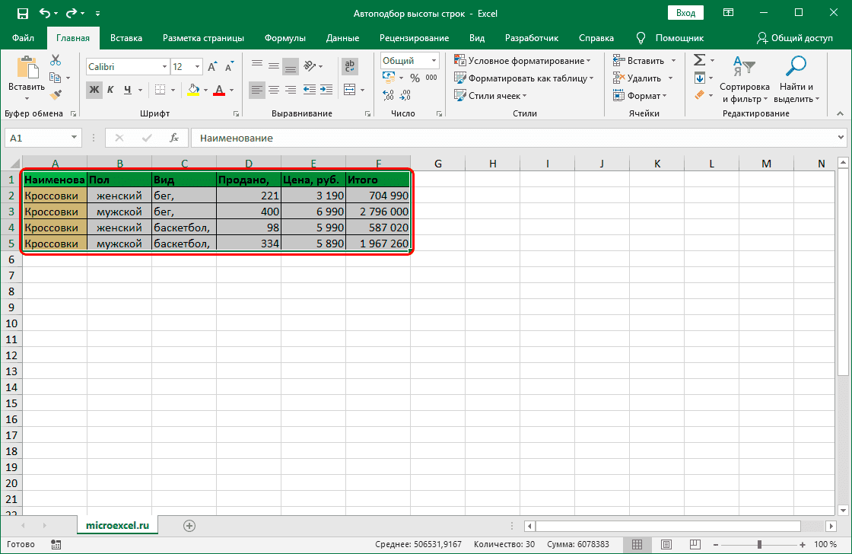Click the Cut scissors icon
This screenshot has width=852, height=554.
click(56, 61)
